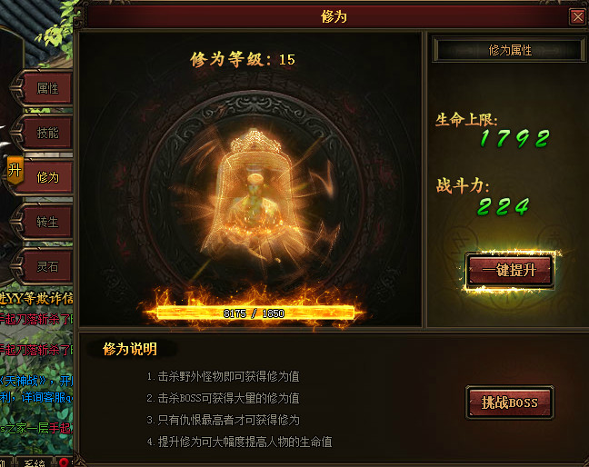Screen dimensions: 589x467
Task: Click the red record icon at bottom-left
Action: (x=64, y=462)
